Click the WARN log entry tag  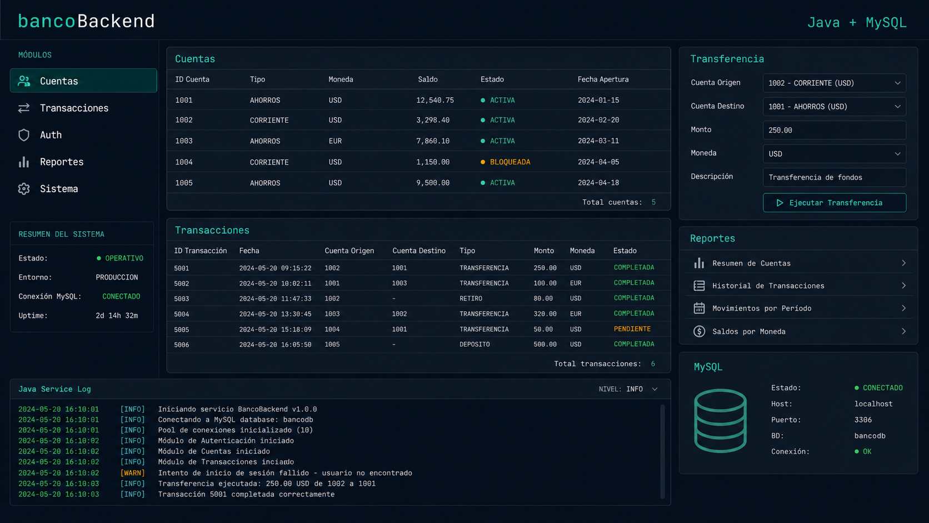[x=132, y=473]
